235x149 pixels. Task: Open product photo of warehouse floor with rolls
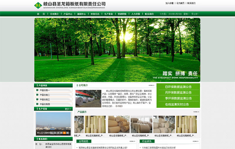(x=141, y=124)
